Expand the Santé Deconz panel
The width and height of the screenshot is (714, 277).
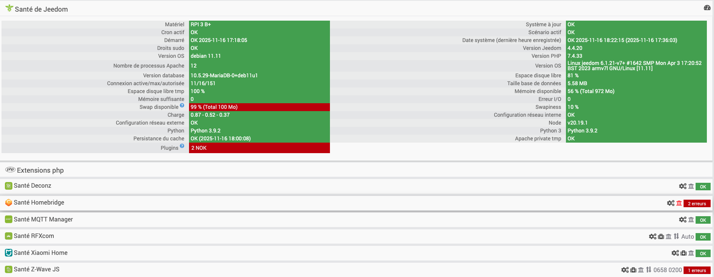(x=32, y=186)
